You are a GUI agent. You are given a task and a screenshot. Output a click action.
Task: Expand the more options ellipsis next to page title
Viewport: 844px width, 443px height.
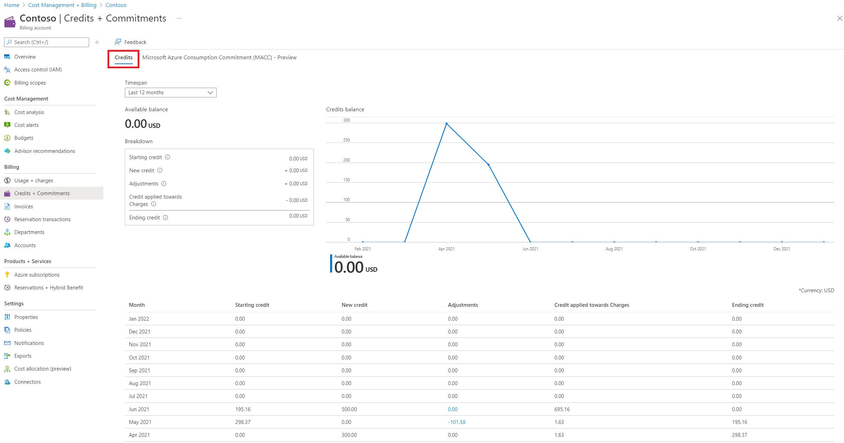tap(179, 18)
